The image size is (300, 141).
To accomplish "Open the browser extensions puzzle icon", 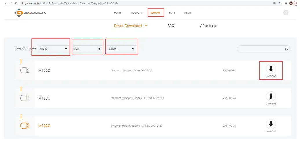I will 286,3.
